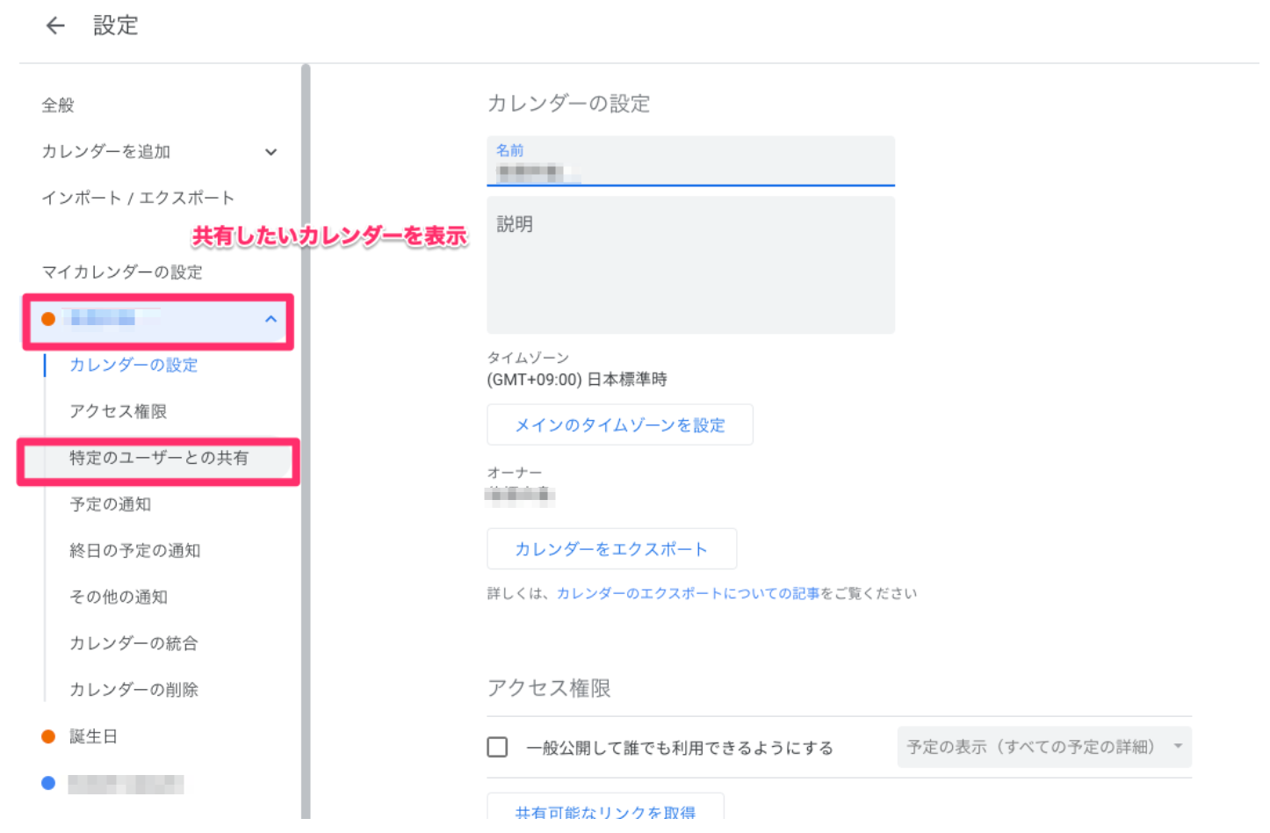The height and width of the screenshot is (833, 1270).
Task: Go to 終日の予定の通知 settings
Action: coord(134,551)
